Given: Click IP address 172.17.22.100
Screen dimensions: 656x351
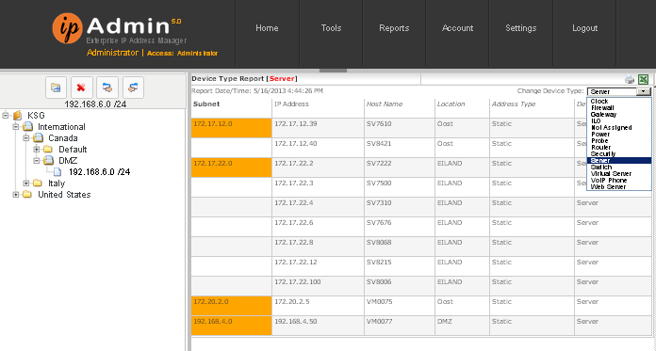Looking at the screenshot, I should tap(298, 281).
